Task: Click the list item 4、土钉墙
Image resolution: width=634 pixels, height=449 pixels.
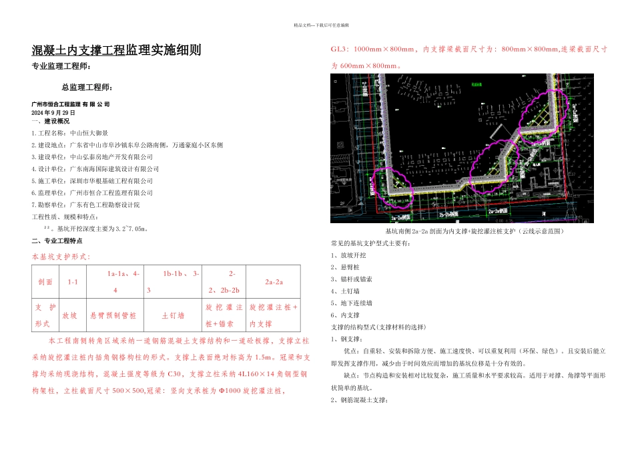Action: click(x=345, y=291)
